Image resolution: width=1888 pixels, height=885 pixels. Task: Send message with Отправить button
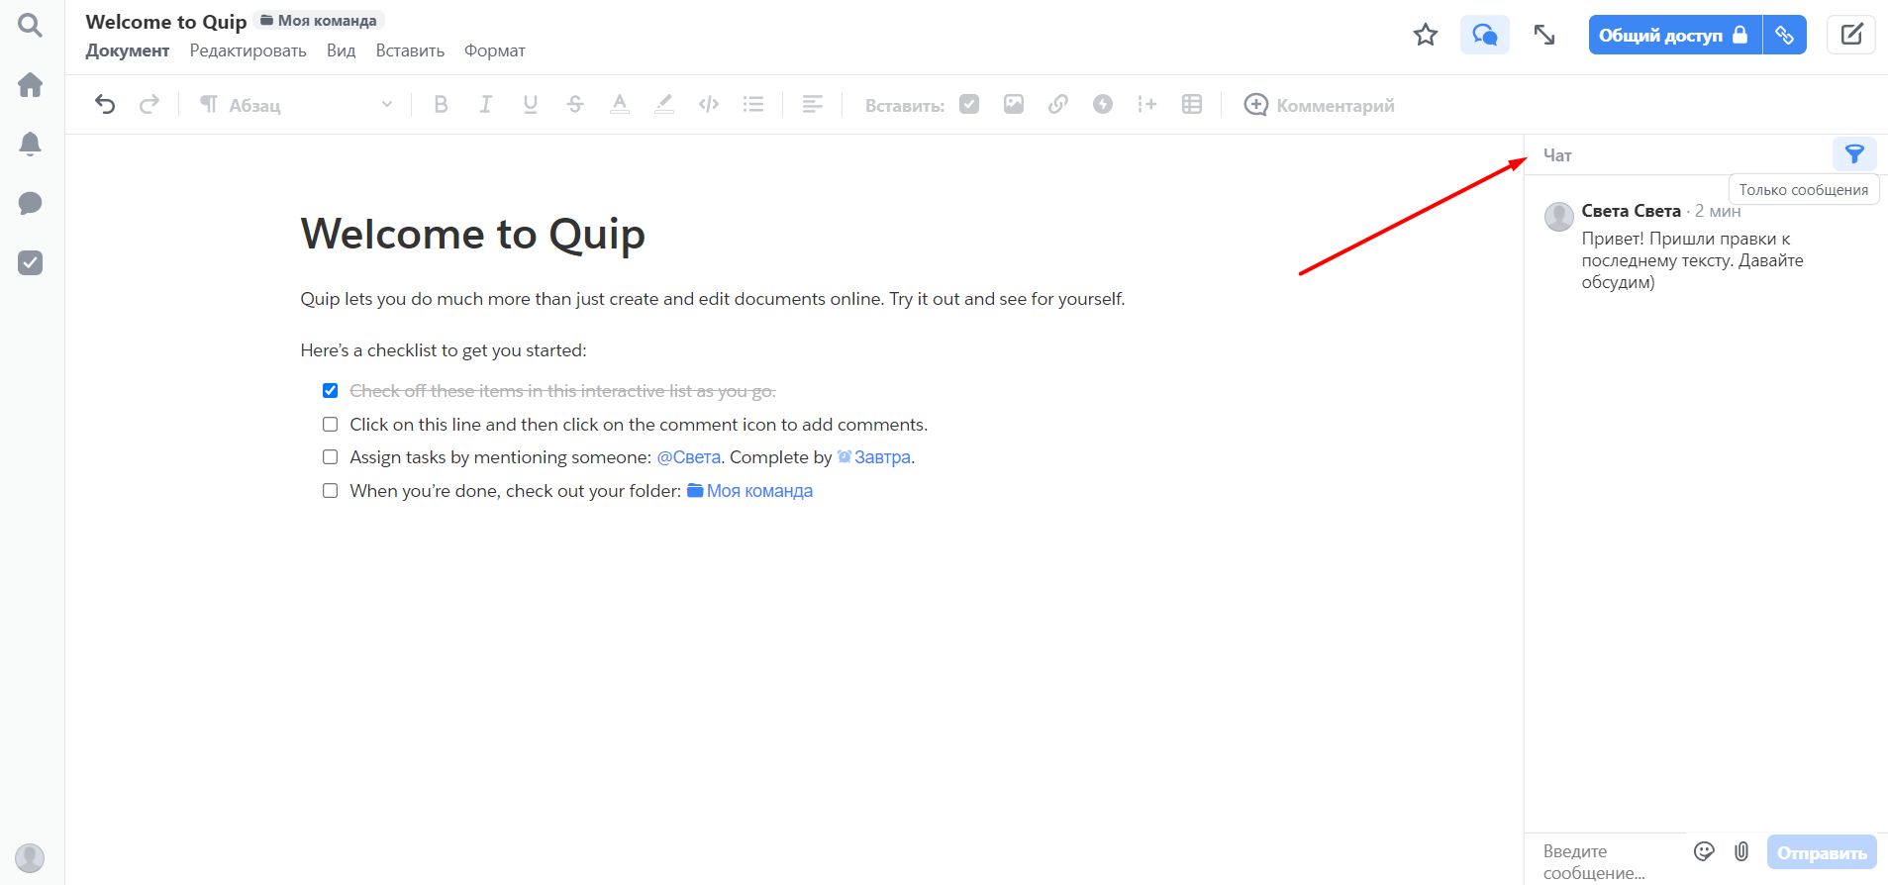pyautogui.click(x=1822, y=852)
